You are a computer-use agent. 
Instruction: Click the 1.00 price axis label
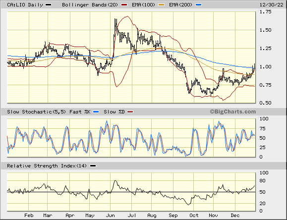(x=265, y=66)
